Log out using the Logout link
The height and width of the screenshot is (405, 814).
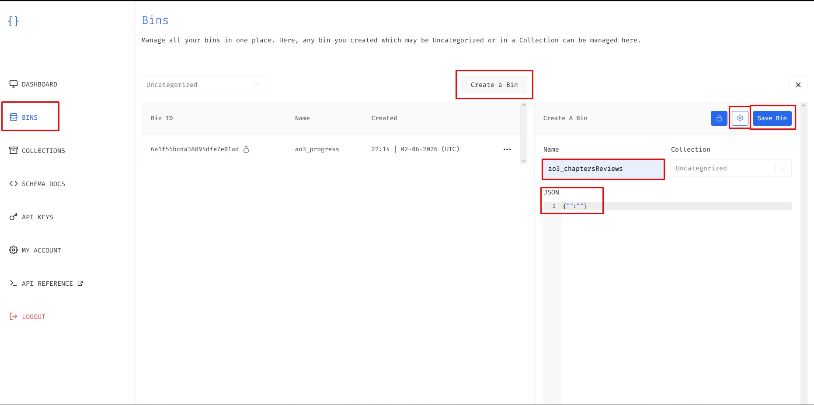28,317
